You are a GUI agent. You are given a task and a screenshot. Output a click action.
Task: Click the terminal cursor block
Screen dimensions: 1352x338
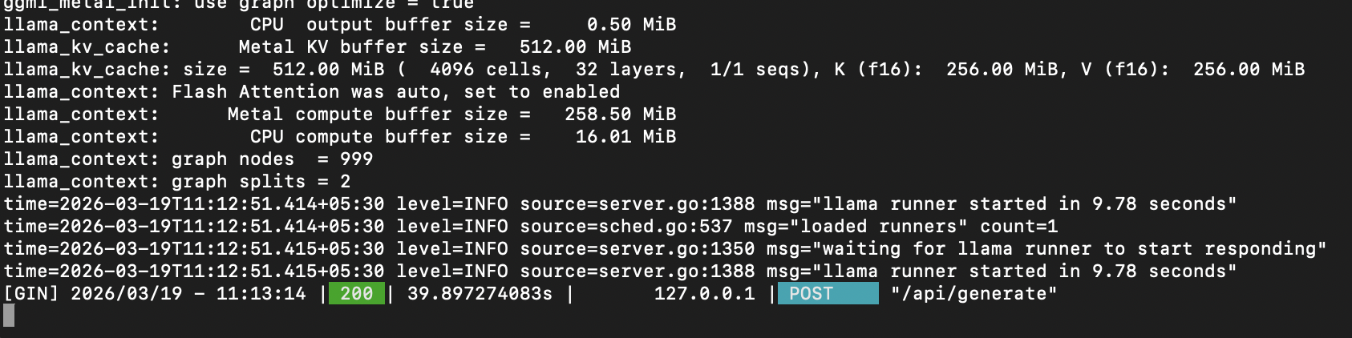click(9, 316)
